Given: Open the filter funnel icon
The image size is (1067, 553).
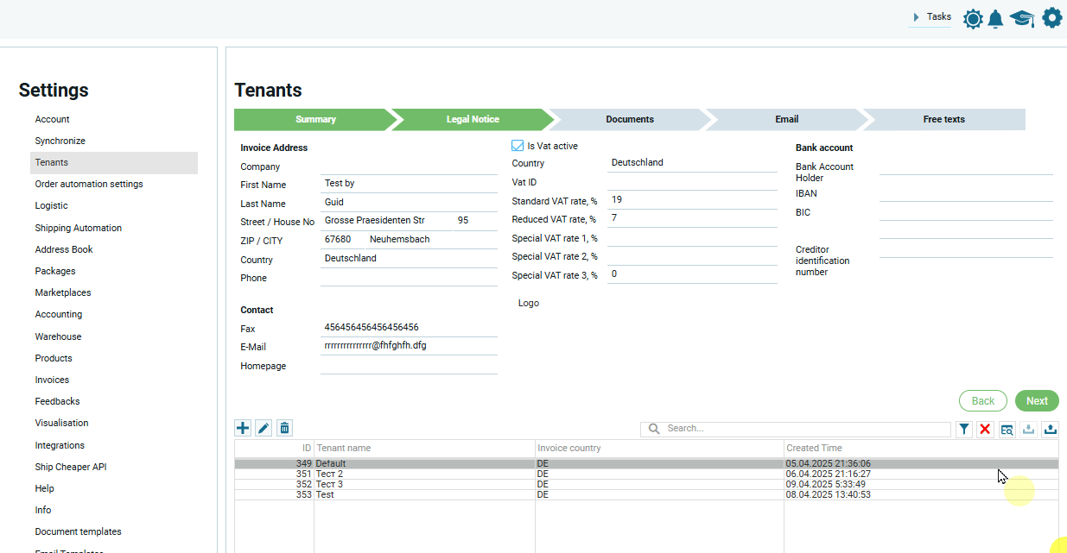Looking at the screenshot, I should click(963, 429).
